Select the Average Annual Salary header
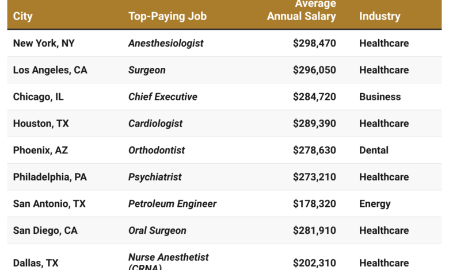The width and height of the screenshot is (449, 270). pyautogui.click(x=302, y=10)
